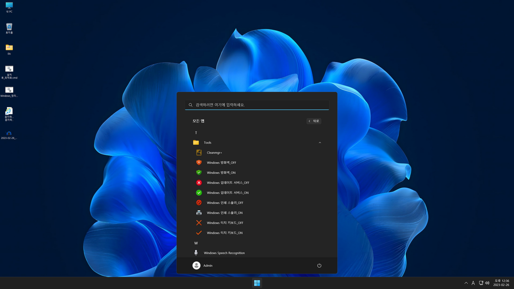
Task: Open Windows 업데이트 서비스_OFF entry
Action: [x=257, y=182]
